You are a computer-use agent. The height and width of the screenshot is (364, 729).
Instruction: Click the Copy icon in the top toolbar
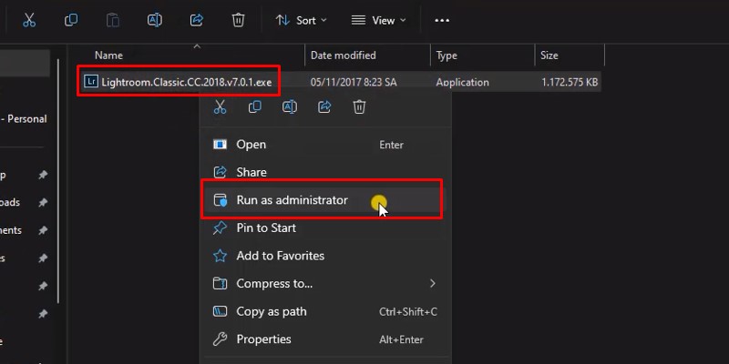[x=71, y=20]
